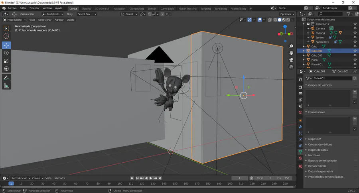Viewport: 359px width, 193px height.
Task: Click the Z axis on the navigation gizmo
Action: [285, 27]
